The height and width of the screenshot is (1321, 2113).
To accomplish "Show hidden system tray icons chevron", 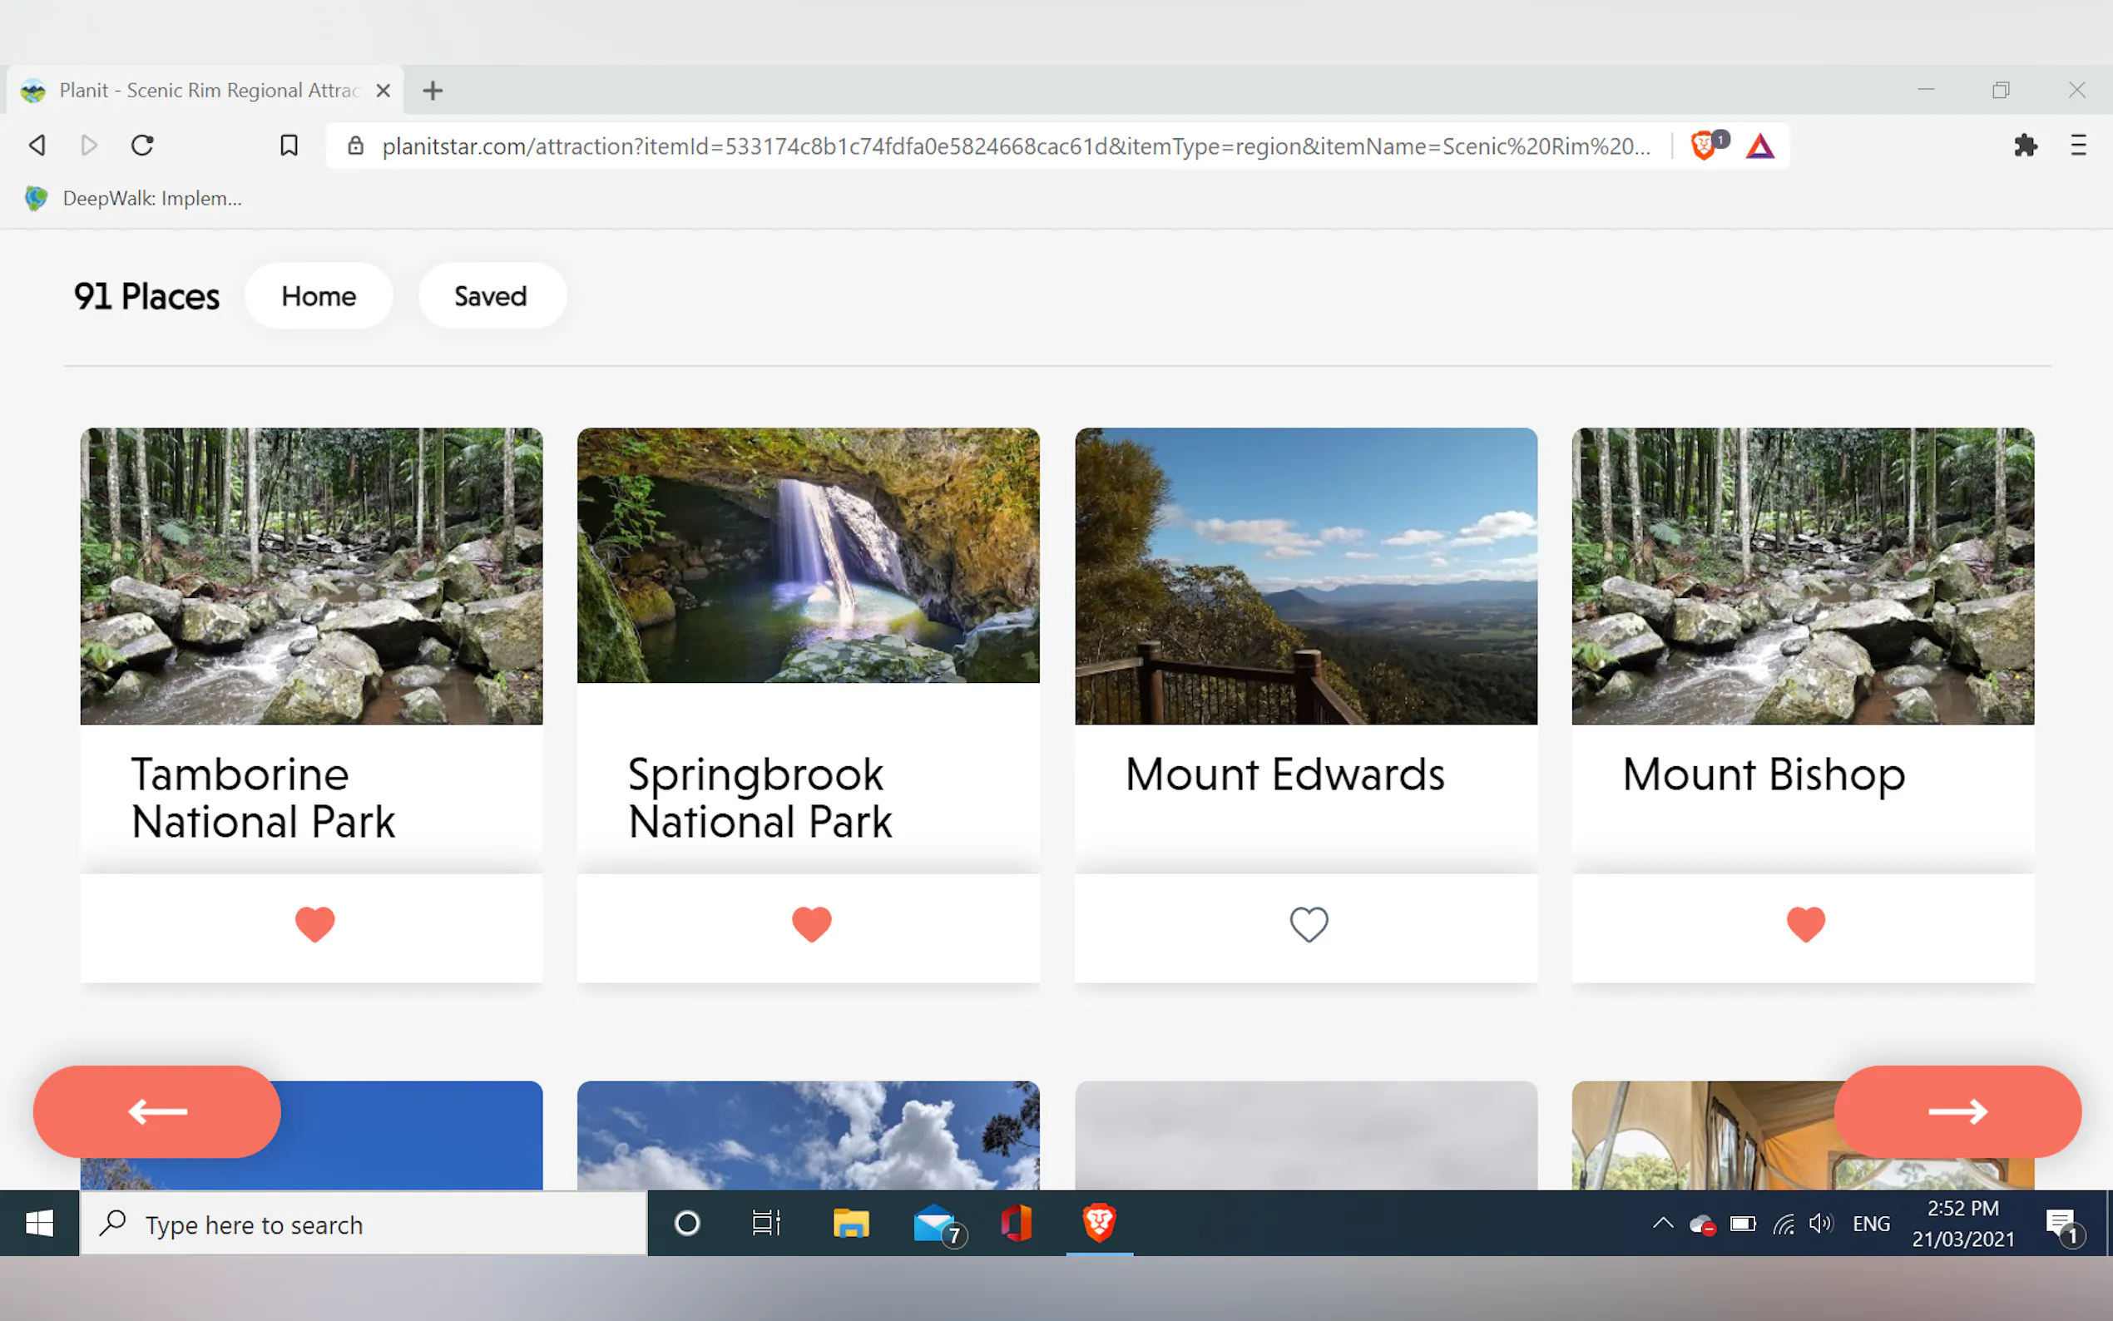I will [1662, 1223].
